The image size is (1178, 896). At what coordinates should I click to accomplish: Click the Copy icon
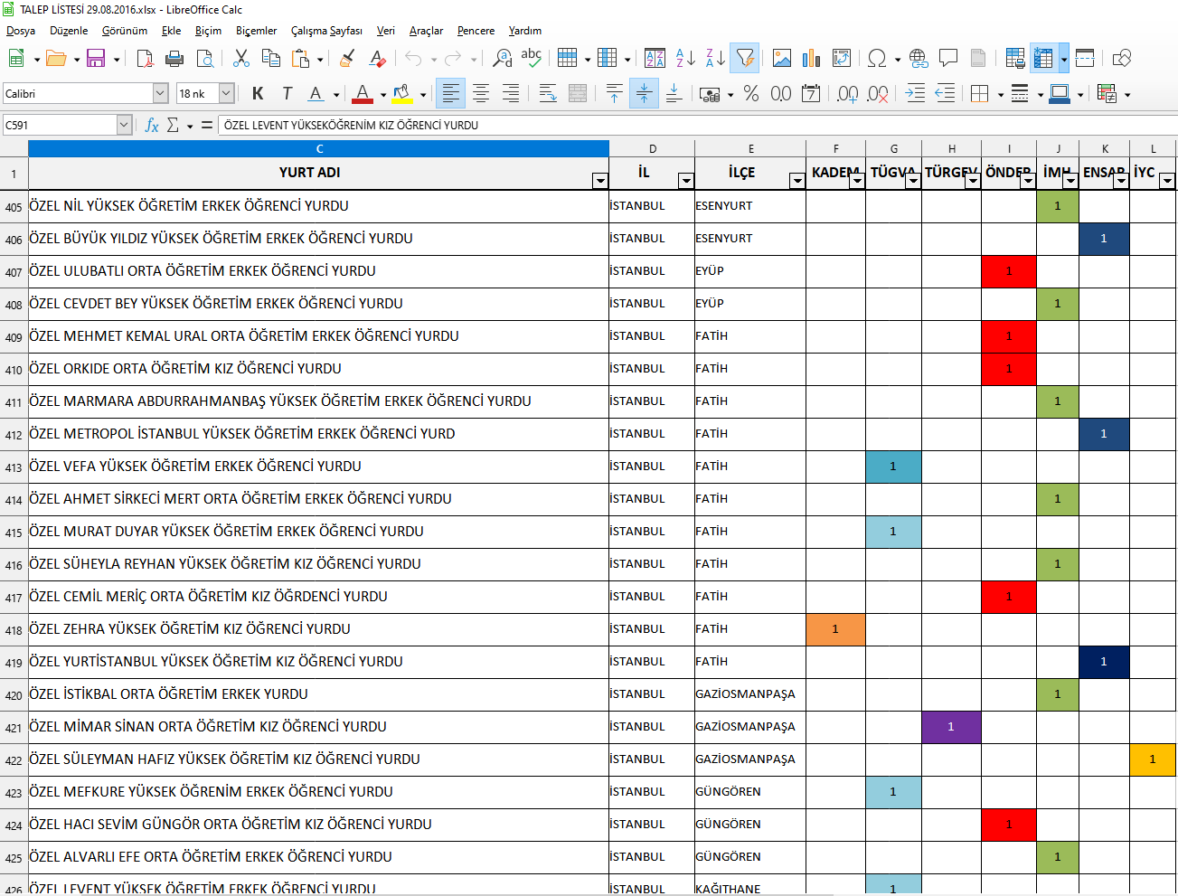click(x=270, y=59)
